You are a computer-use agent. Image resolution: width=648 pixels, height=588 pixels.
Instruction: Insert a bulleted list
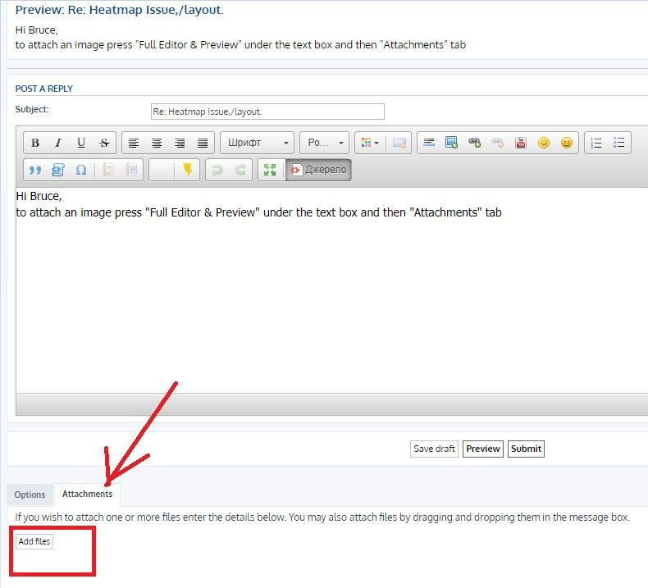pos(619,143)
